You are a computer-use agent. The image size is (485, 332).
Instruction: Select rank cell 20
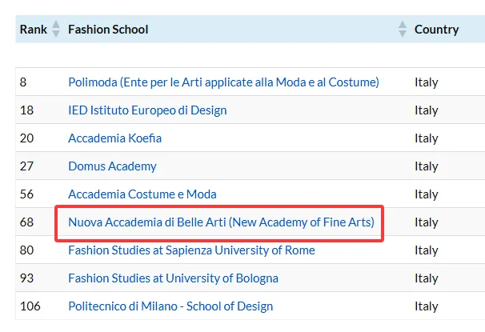pyautogui.click(x=26, y=138)
